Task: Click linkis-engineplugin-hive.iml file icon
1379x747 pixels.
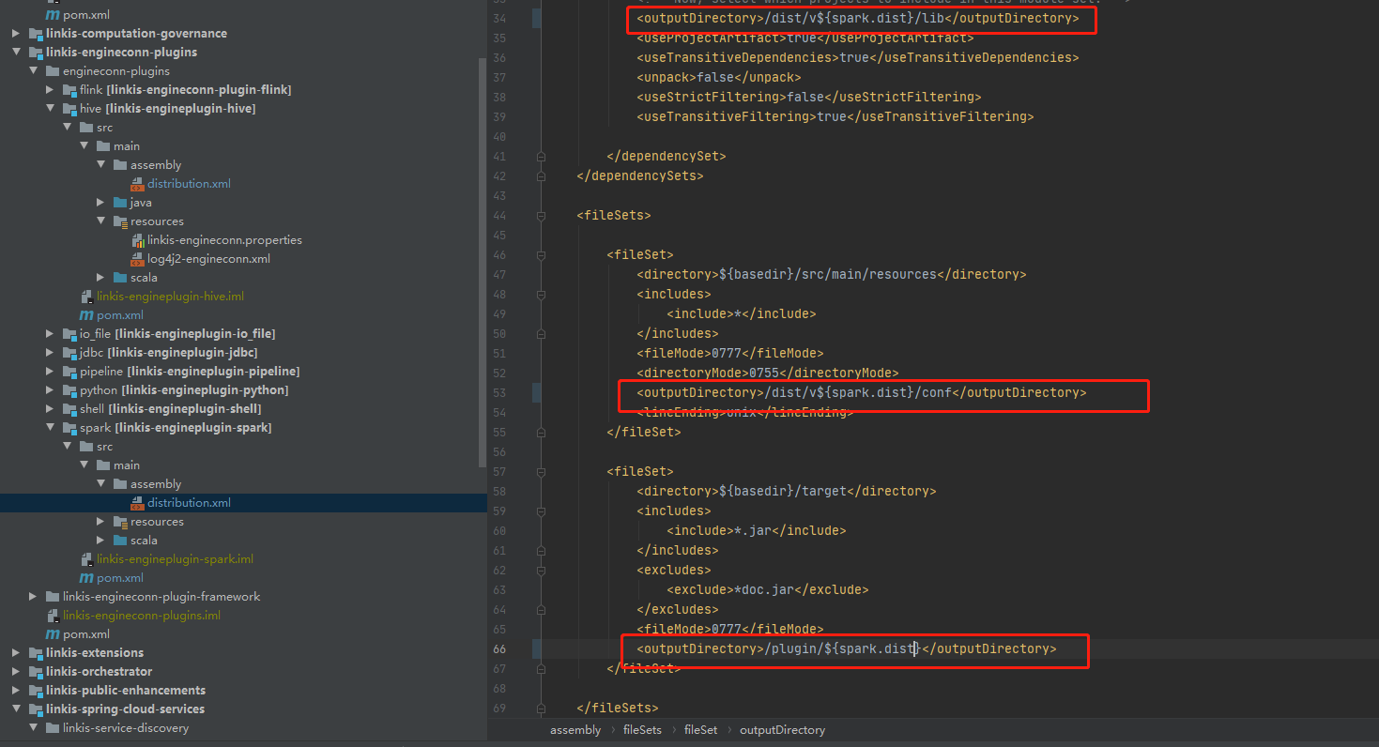Action: (x=86, y=297)
